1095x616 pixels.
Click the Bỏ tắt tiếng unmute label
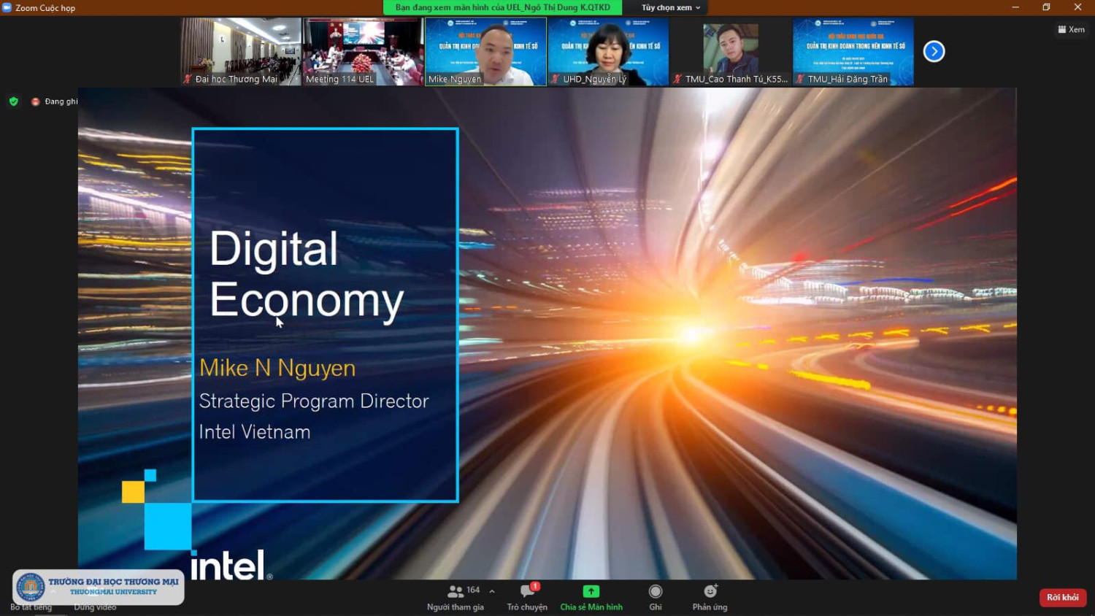click(x=31, y=607)
